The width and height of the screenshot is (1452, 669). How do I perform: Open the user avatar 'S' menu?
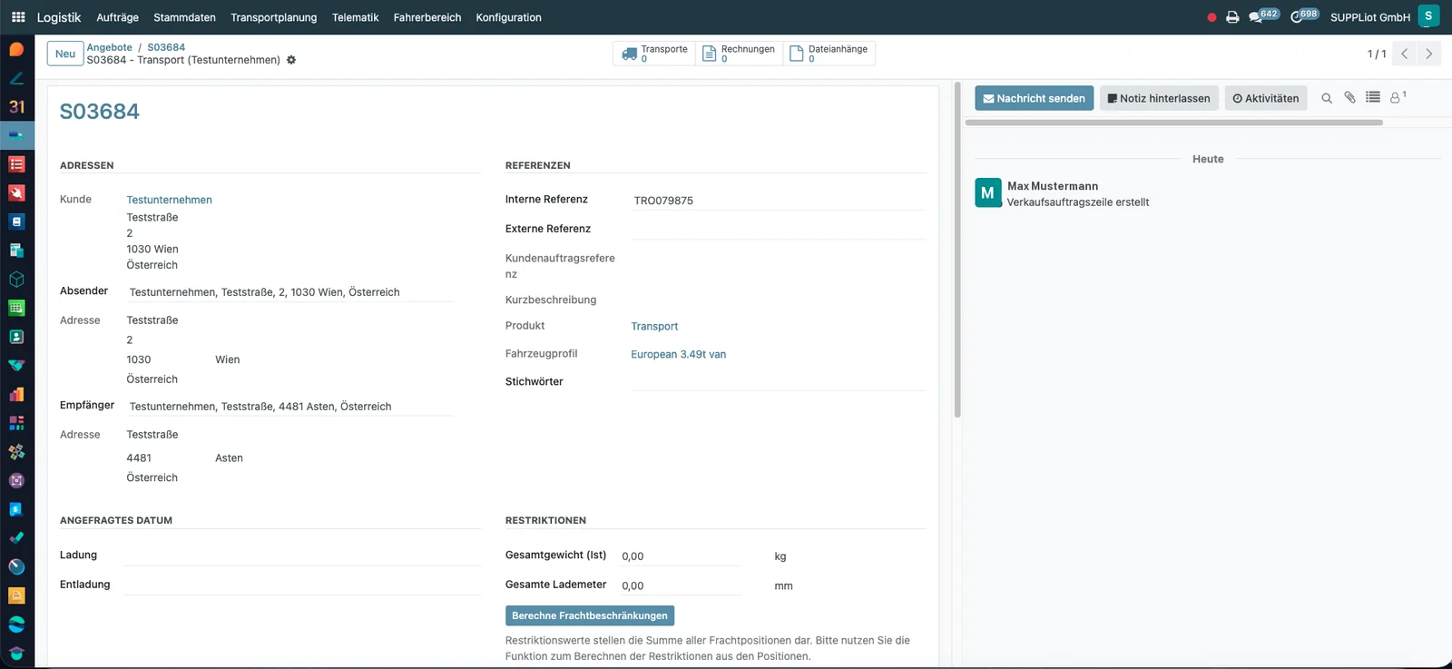pyautogui.click(x=1428, y=16)
